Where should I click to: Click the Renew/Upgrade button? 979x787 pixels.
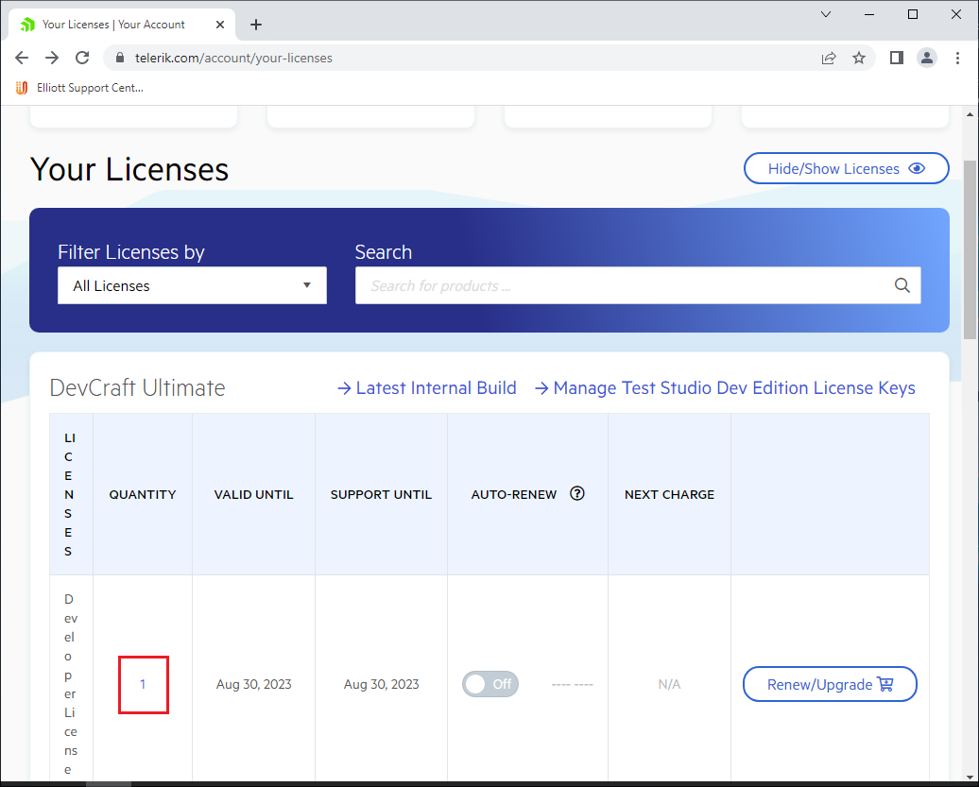point(830,685)
